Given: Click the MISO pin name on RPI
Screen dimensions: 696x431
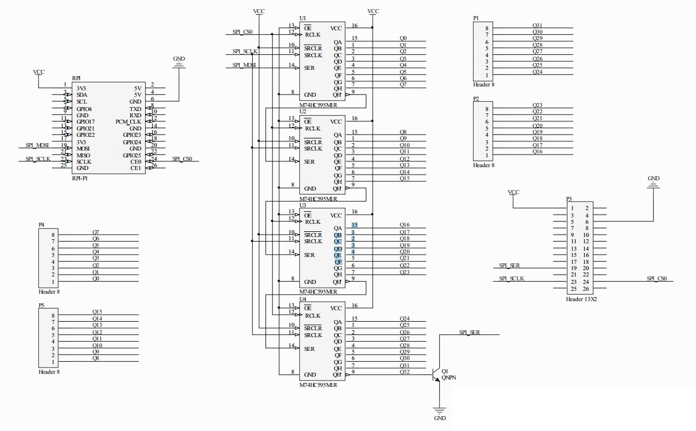Looking at the screenshot, I should pyautogui.click(x=83, y=155).
